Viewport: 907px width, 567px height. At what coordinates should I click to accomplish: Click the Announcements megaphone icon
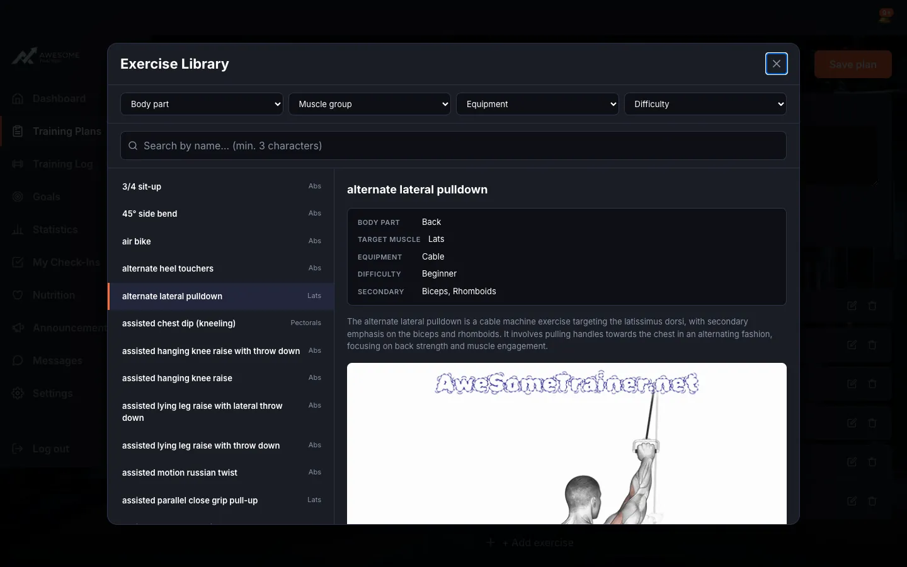pos(18,328)
